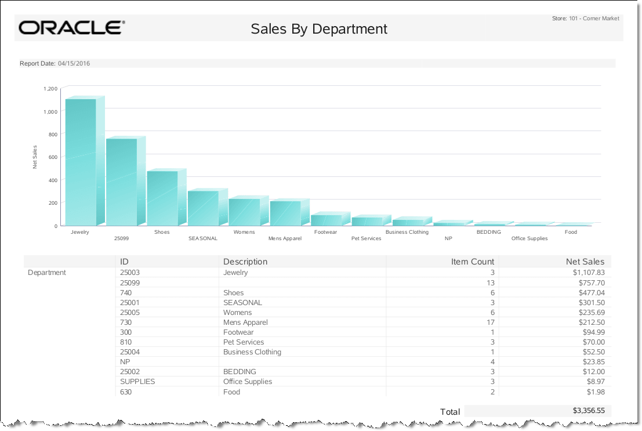Click the Jewelry axis label under chart
The image size is (642, 431).
click(80, 232)
